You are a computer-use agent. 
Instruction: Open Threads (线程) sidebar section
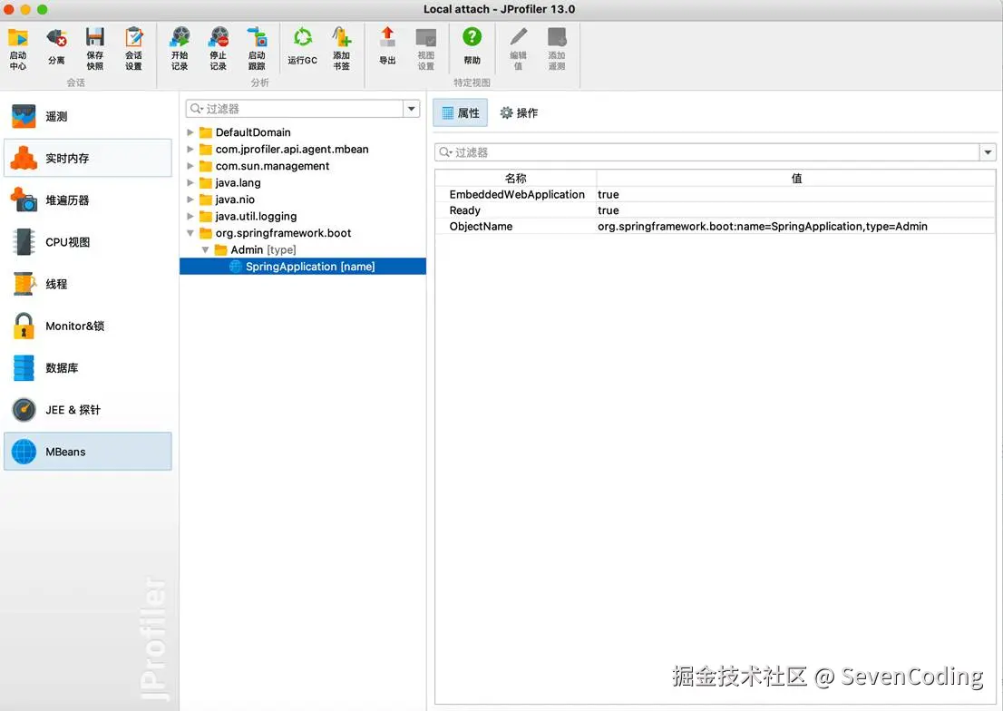[88, 284]
